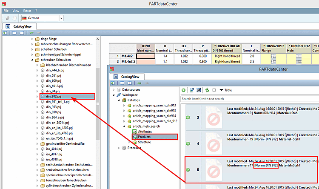Expand the Processes node
The width and height of the screenshot is (319, 189).
[x=119, y=148]
